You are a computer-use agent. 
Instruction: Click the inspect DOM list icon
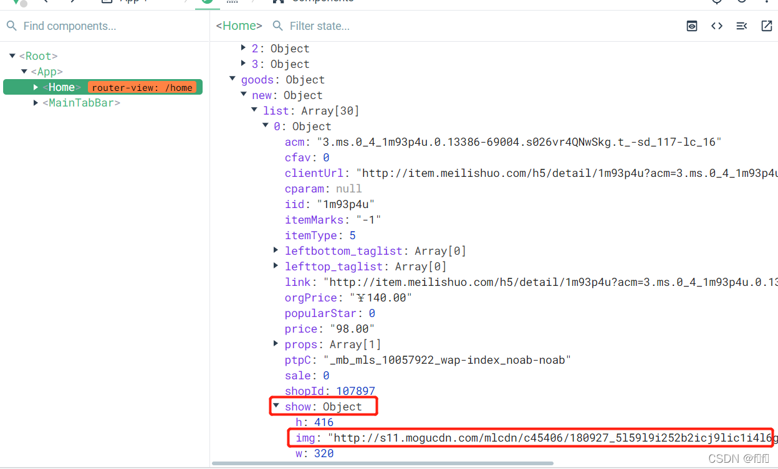click(x=742, y=26)
